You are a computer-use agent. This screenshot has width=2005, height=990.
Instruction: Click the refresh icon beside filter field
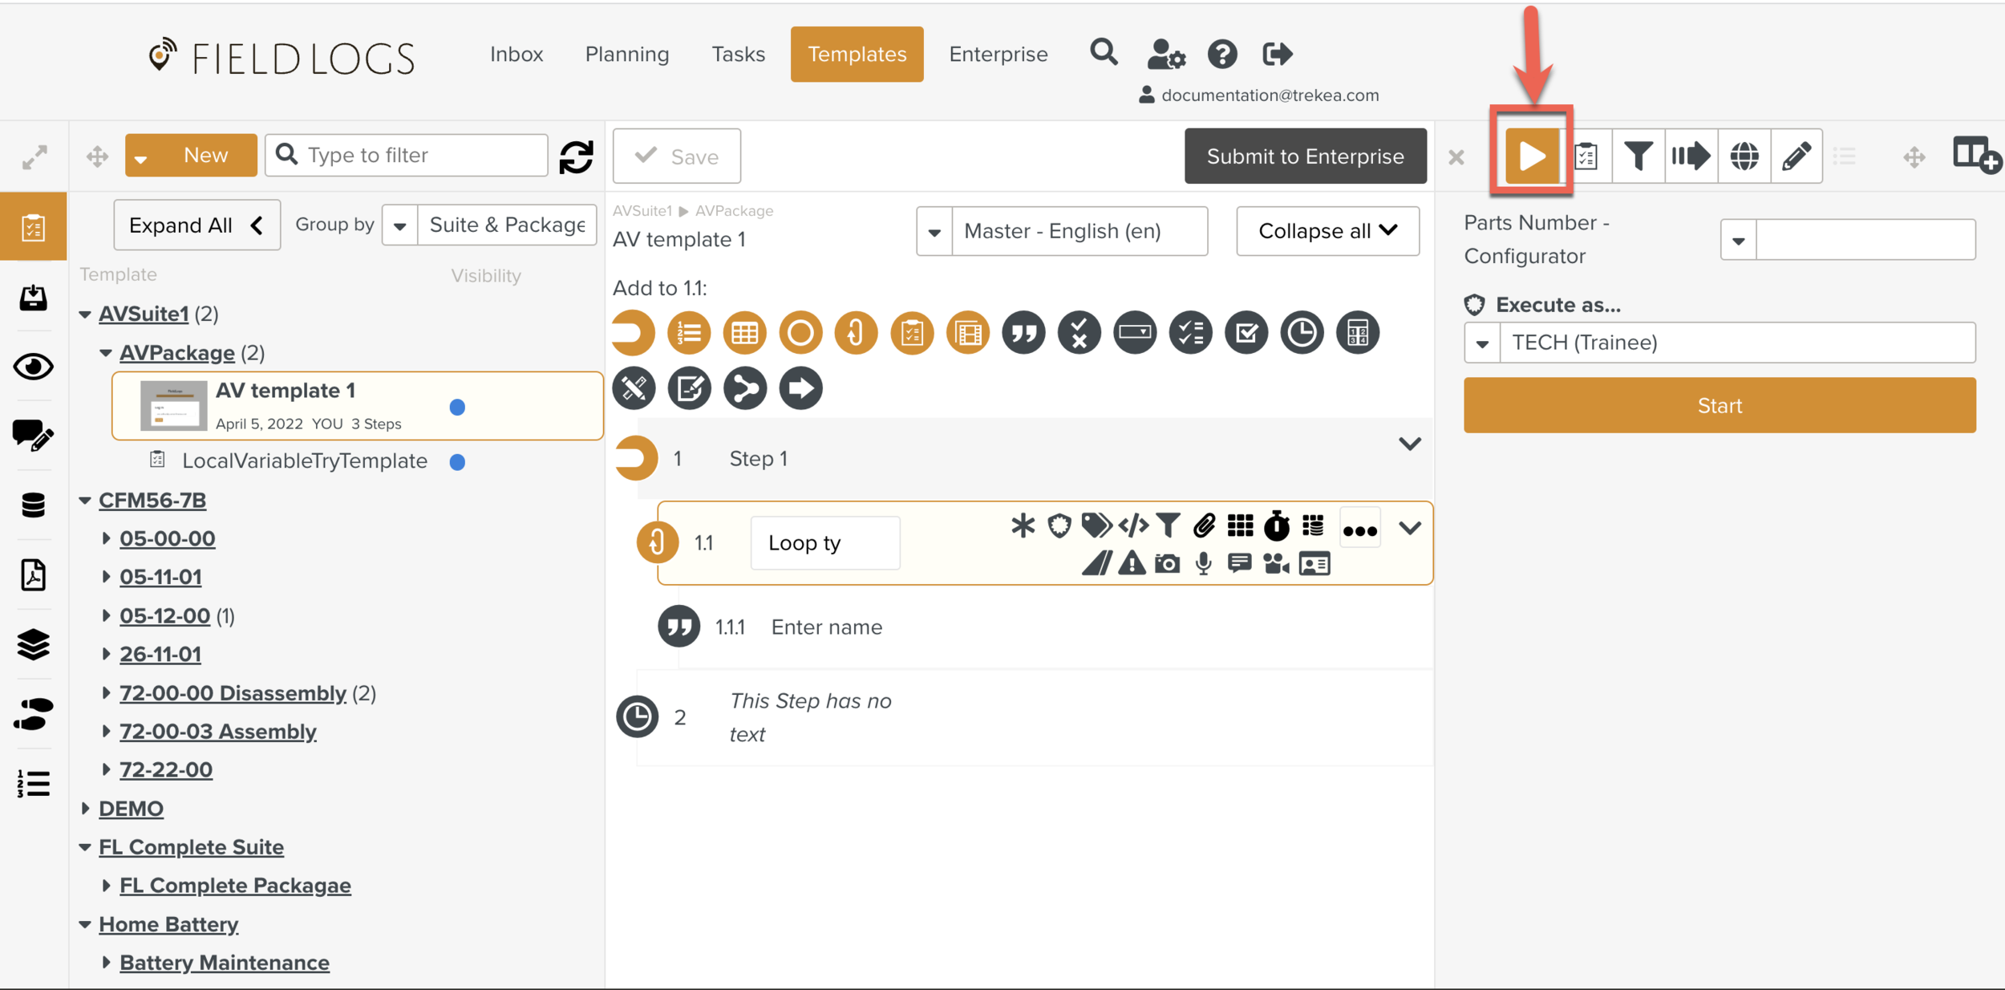click(576, 156)
